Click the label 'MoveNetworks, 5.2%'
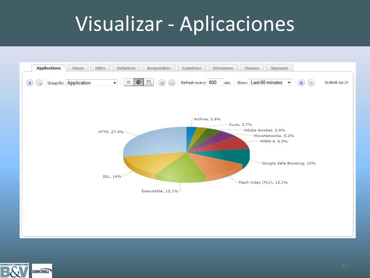The height and width of the screenshot is (278, 370). click(x=274, y=136)
